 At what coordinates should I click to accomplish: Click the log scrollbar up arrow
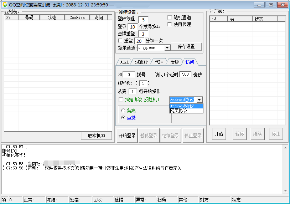[x=285, y=148]
